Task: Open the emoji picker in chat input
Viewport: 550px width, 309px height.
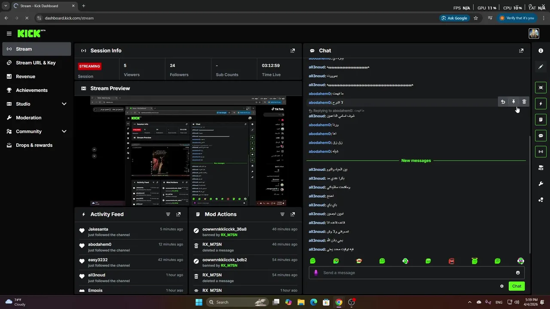Action: 518,273
